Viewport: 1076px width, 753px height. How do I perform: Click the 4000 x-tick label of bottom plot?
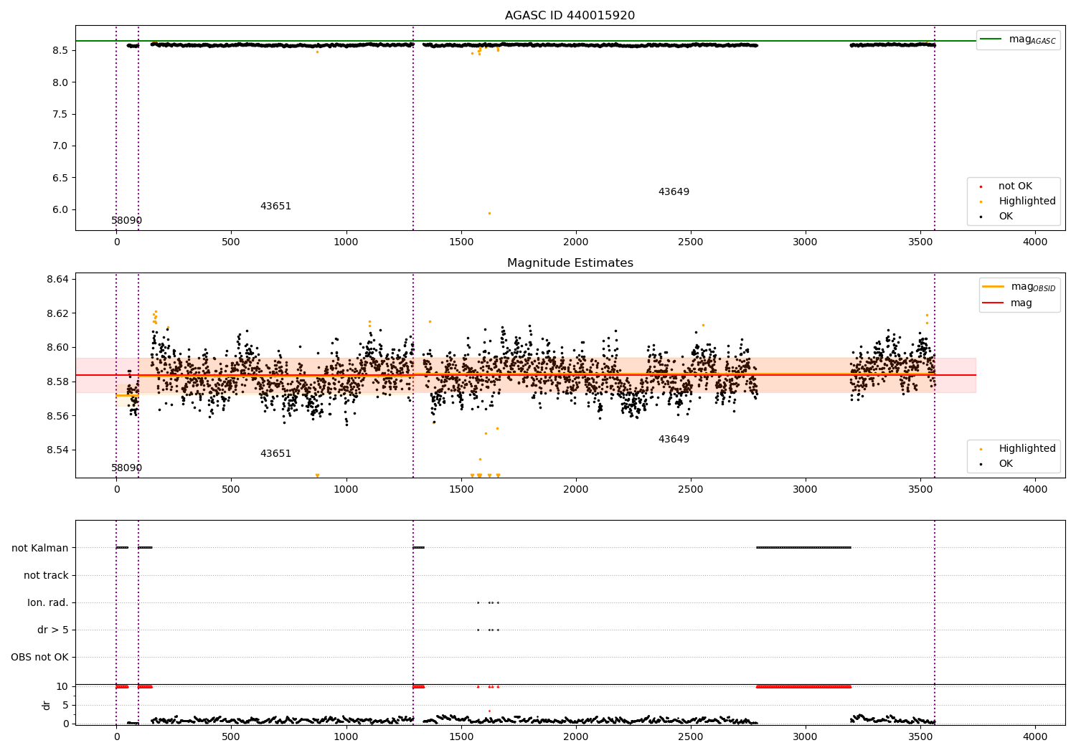[1034, 737]
